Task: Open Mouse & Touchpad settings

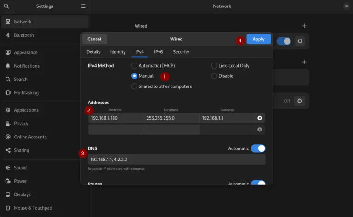Action: pyautogui.click(x=45, y=208)
